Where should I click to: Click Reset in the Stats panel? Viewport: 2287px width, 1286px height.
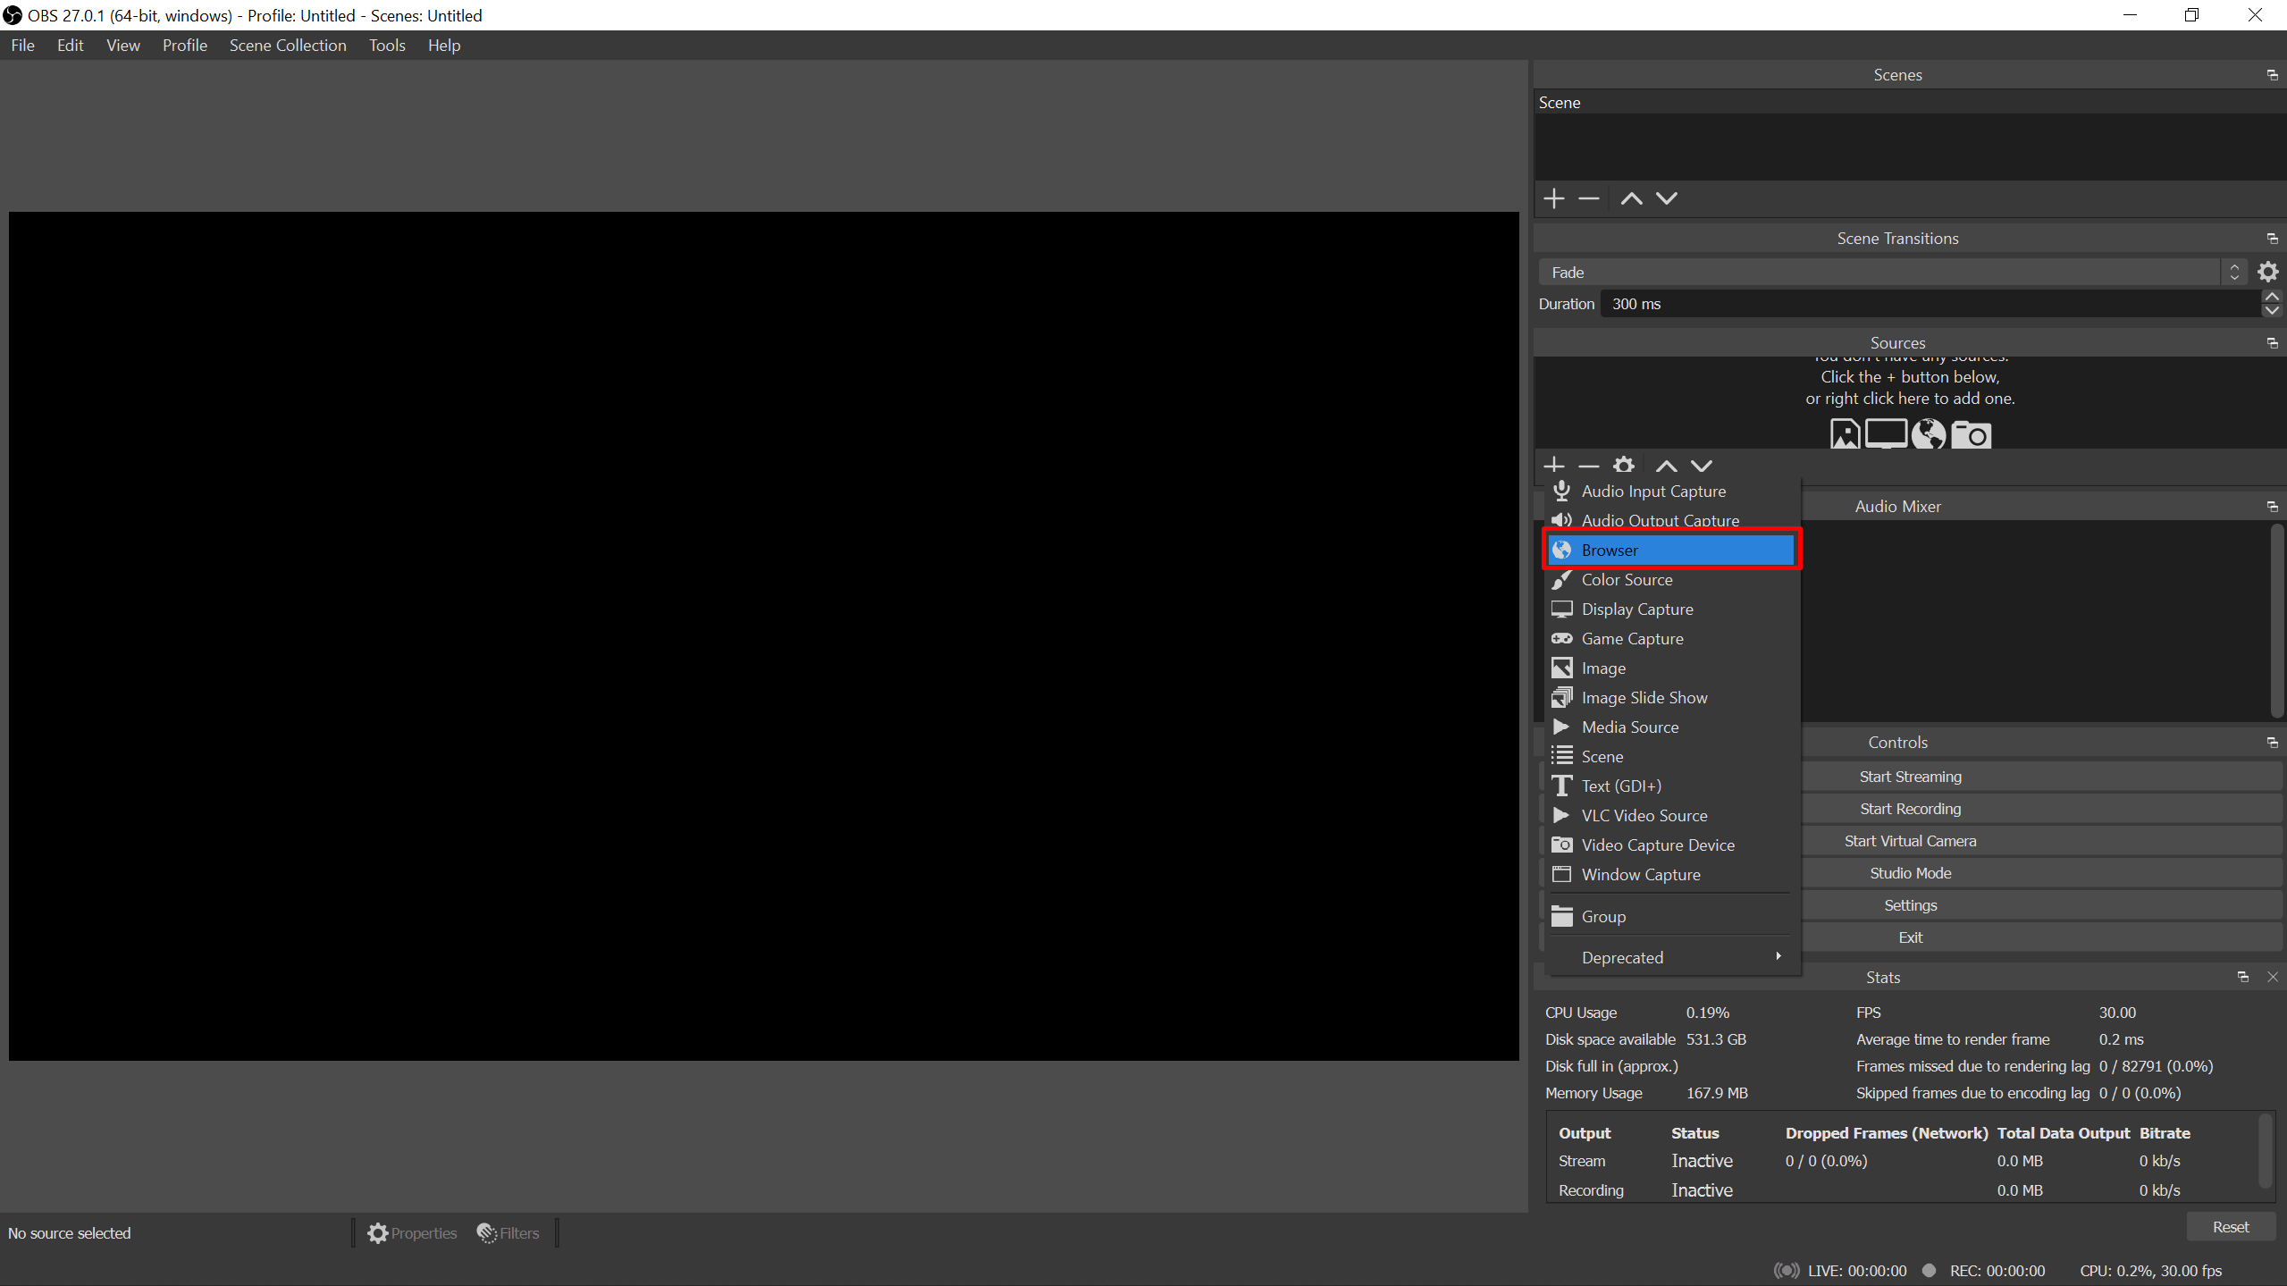click(2231, 1227)
